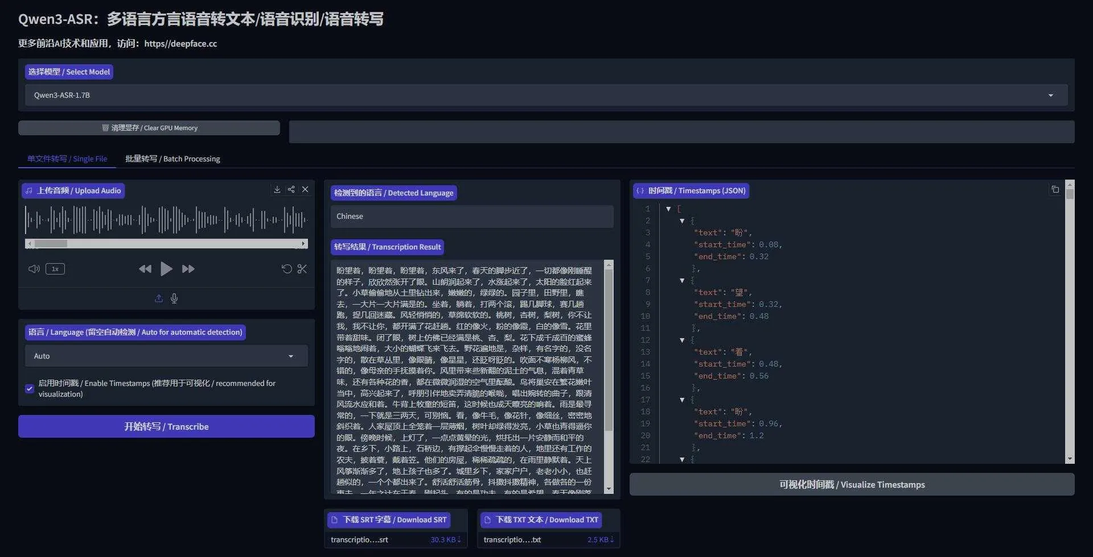Copy the Timestamps JSON output
The height and width of the screenshot is (557, 1093).
(x=1055, y=189)
